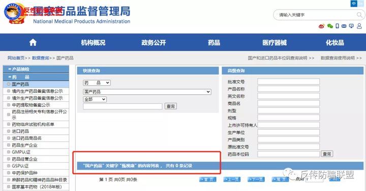The image size is (366, 191).
Task: Click 查询 button in advanced search
Action: 327,154
